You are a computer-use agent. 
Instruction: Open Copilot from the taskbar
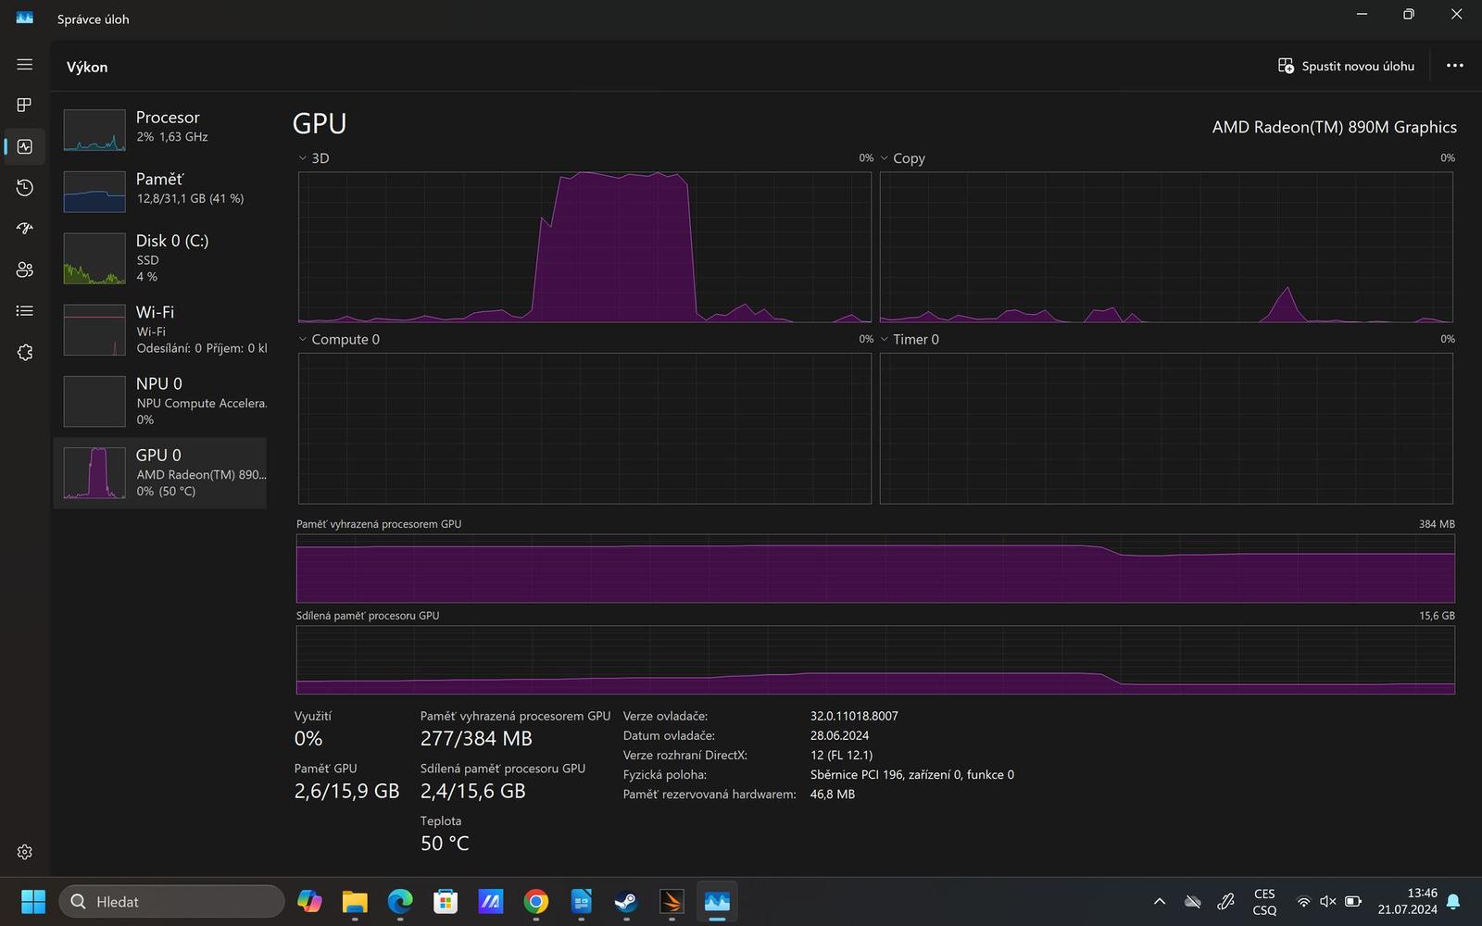tap(309, 902)
